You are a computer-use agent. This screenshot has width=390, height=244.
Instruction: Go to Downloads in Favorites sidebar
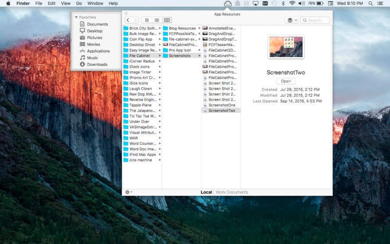point(97,64)
